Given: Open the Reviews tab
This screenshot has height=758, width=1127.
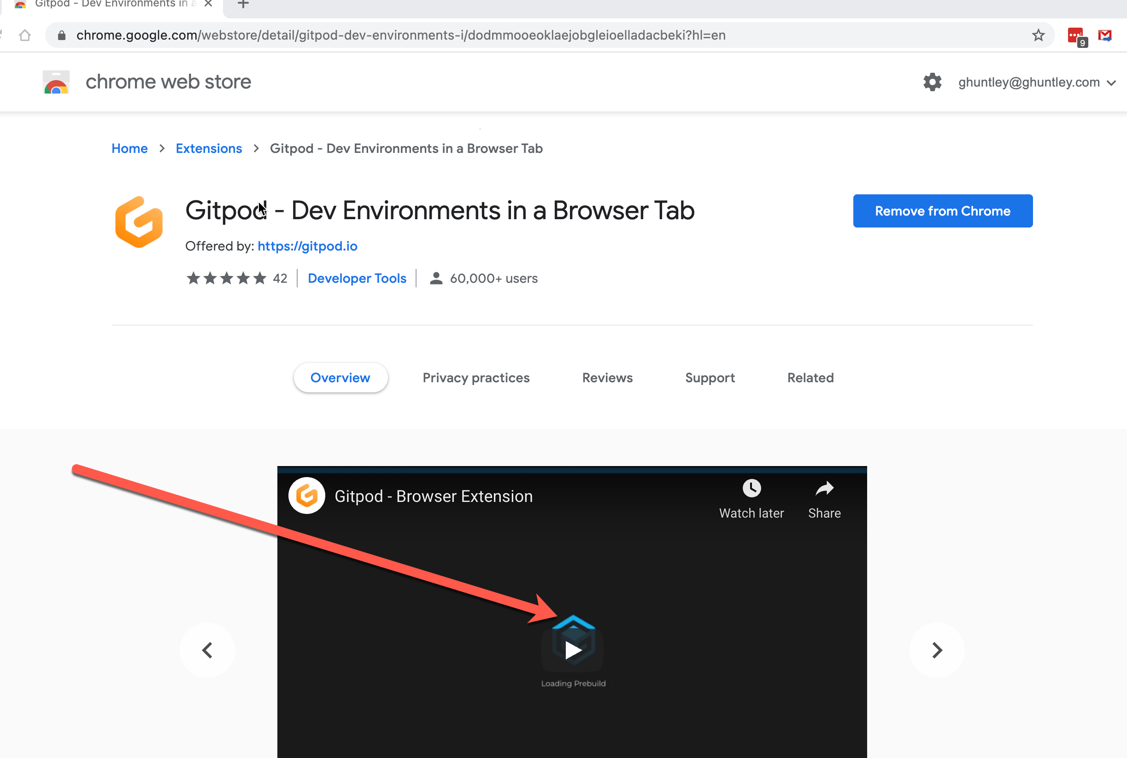Looking at the screenshot, I should click(x=607, y=378).
